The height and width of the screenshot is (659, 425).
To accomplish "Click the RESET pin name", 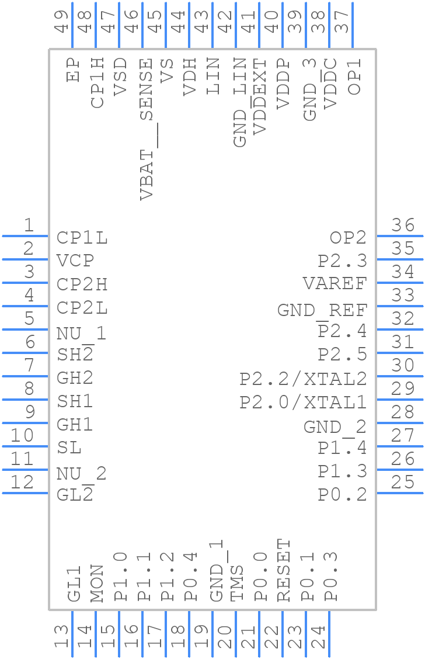I will [284, 570].
